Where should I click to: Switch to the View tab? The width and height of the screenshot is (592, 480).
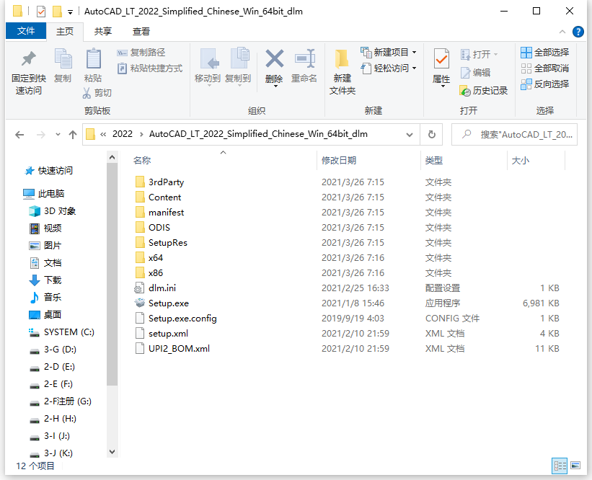click(141, 31)
